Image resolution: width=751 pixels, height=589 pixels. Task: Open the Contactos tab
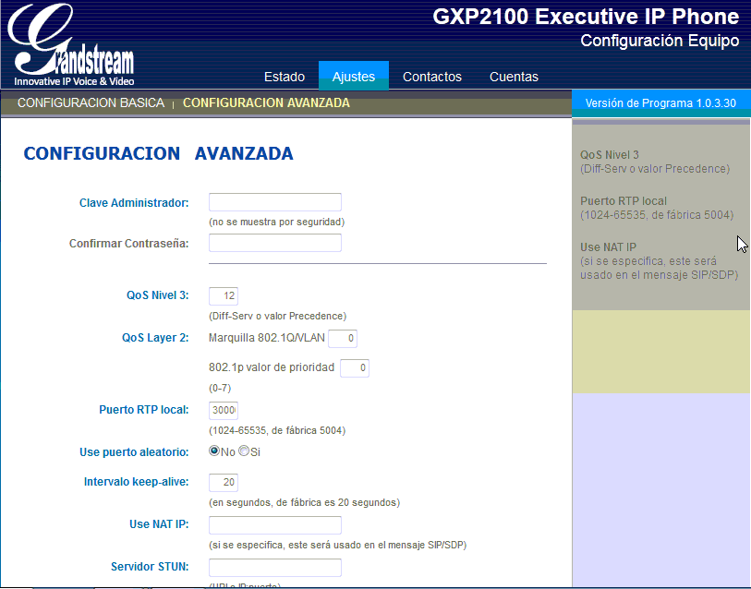pyautogui.click(x=431, y=77)
